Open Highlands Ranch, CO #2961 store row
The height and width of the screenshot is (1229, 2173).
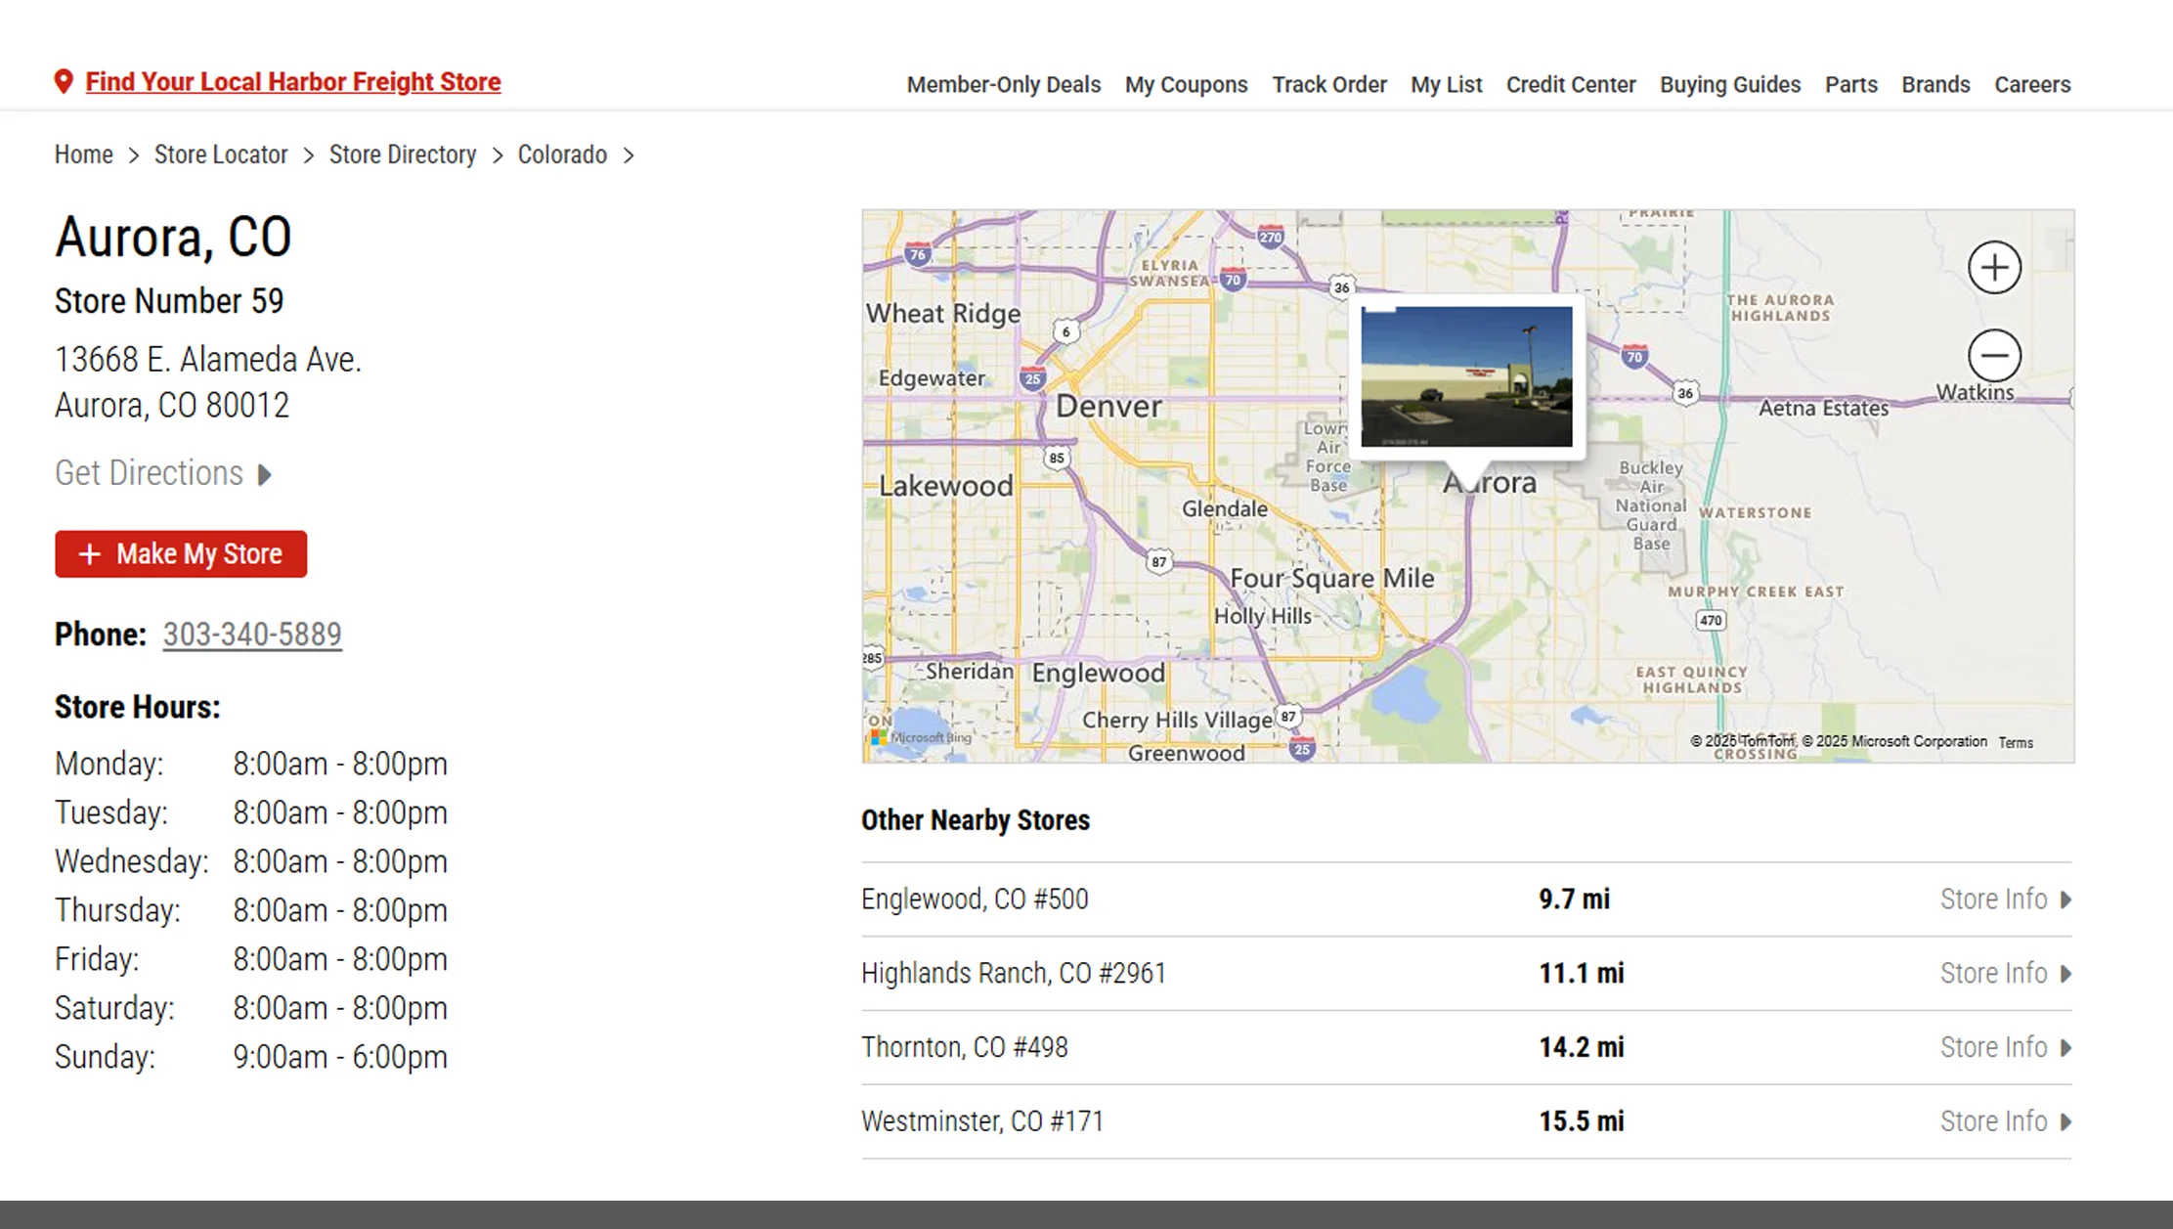(1466, 974)
